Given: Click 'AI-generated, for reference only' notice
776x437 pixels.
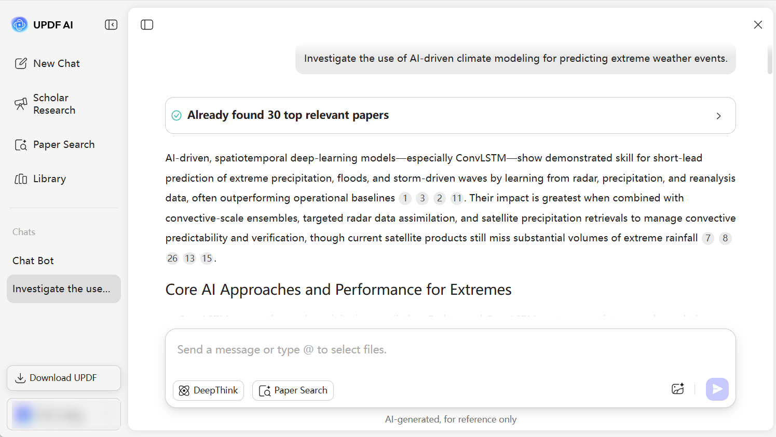Looking at the screenshot, I should point(451,419).
